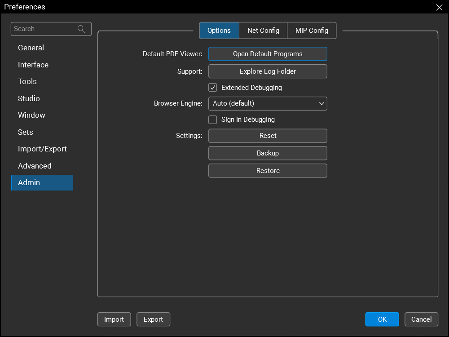The height and width of the screenshot is (337, 449).
Task: Select the Interface category in sidebar
Action: pos(33,65)
